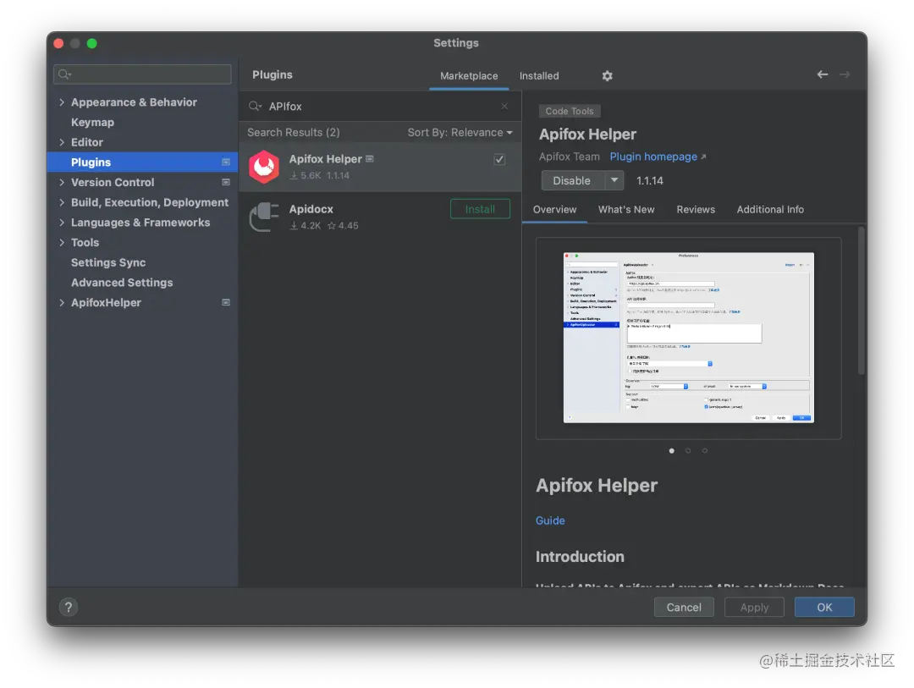This screenshot has height=688, width=914.
Task: Click the version 1.1.14 text beside Disable
Action: click(x=649, y=181)
